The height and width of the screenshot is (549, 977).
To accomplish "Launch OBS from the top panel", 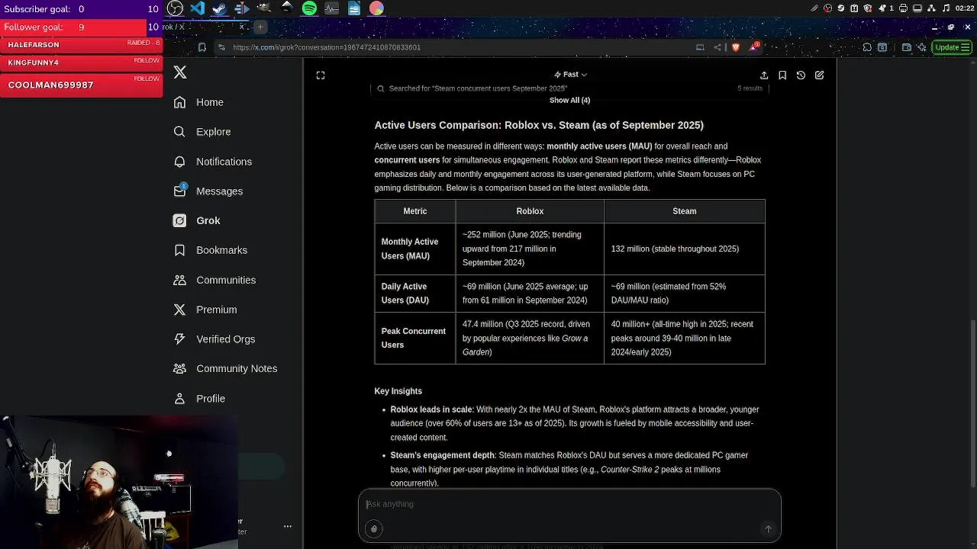I will pos(175,8).
